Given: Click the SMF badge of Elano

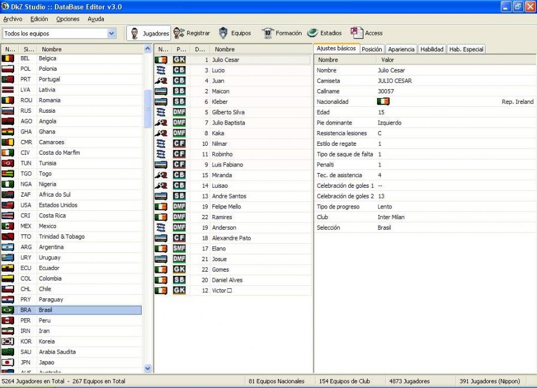Looking at the screenshot, I should pos(179,249).
